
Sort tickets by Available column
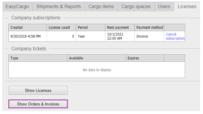pyautogui.click(x=96, y=58)
